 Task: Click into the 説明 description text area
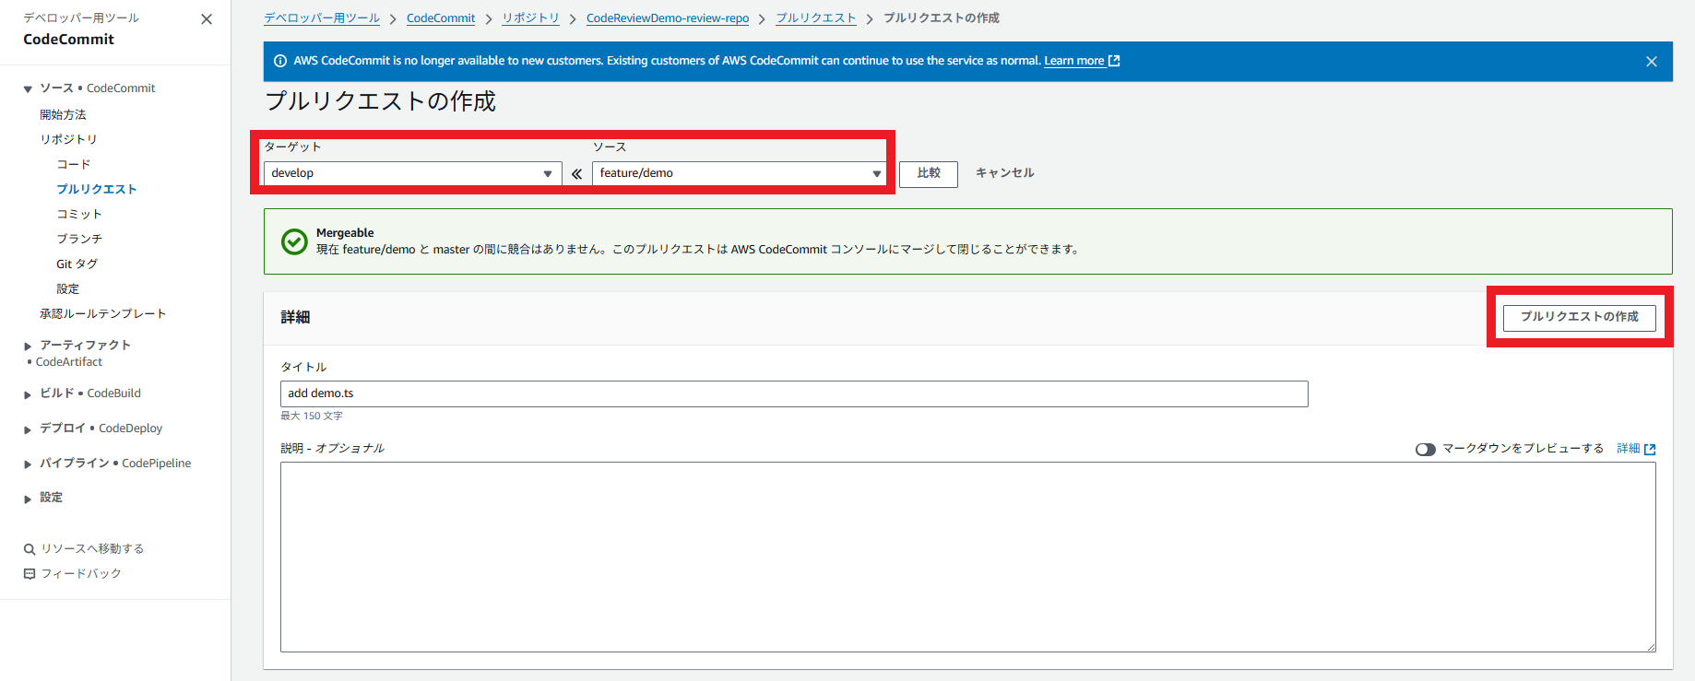point(968,557)
